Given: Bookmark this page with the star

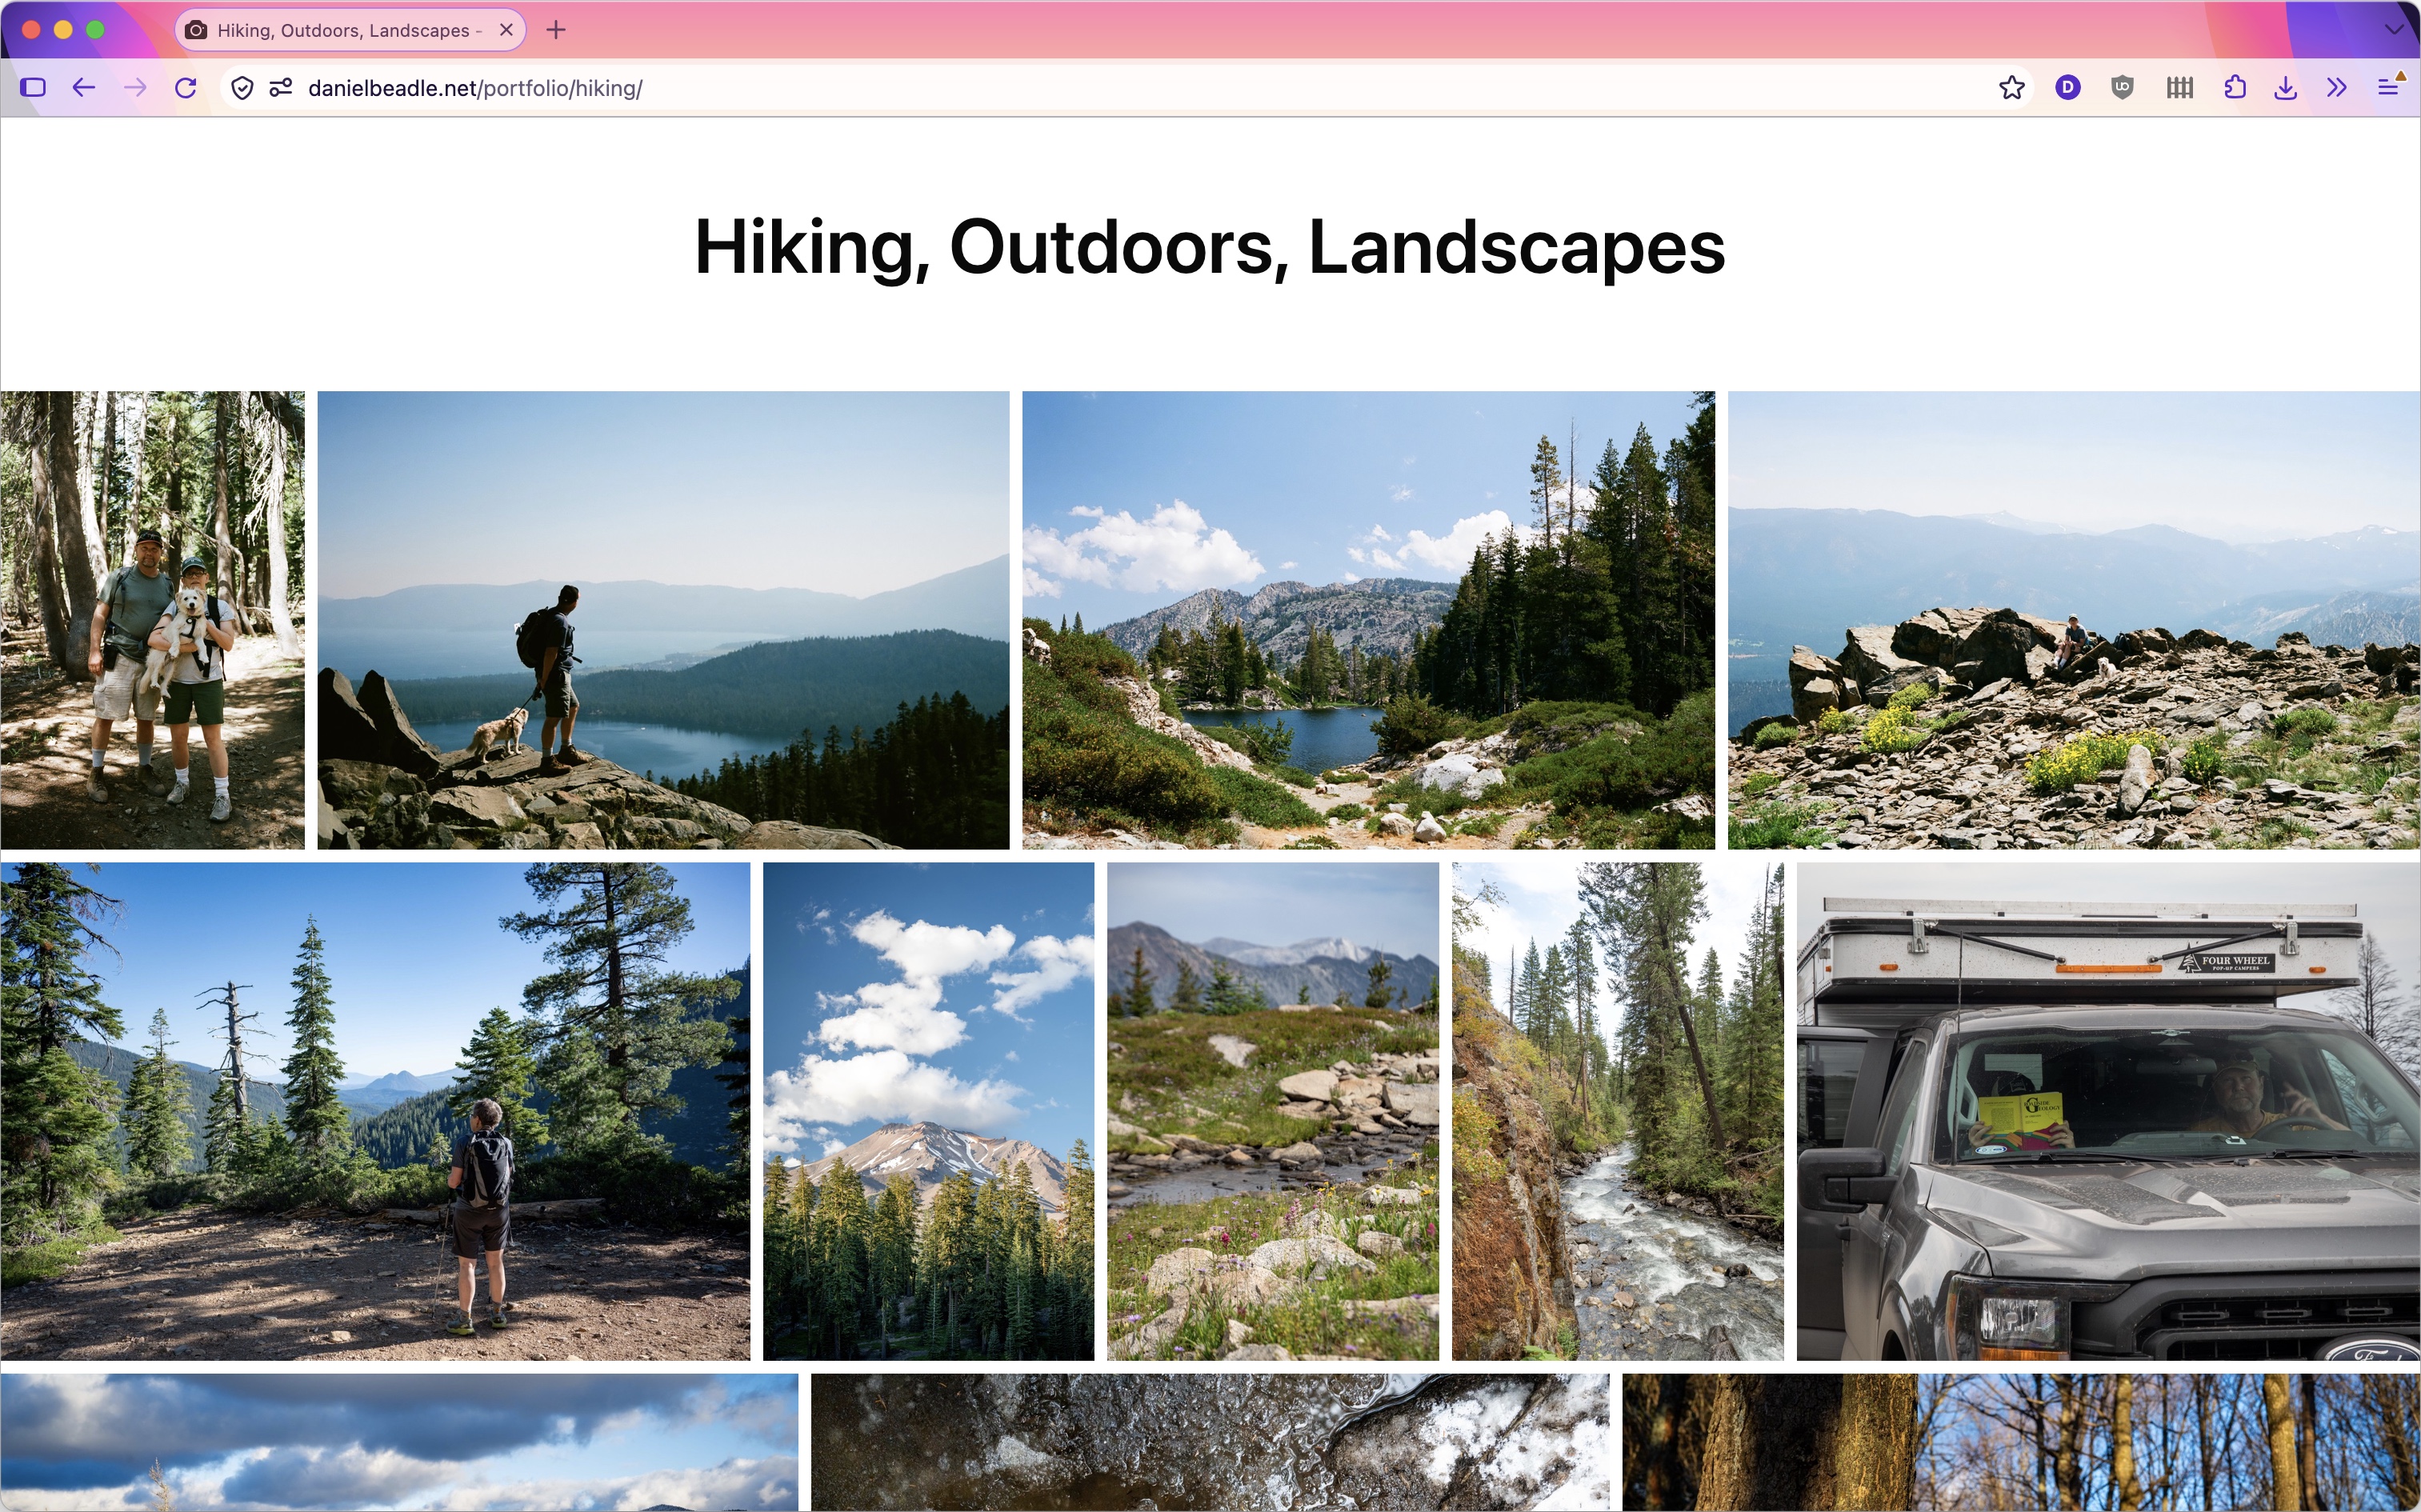Looking at the screenshot, I should pos(2012,88).
